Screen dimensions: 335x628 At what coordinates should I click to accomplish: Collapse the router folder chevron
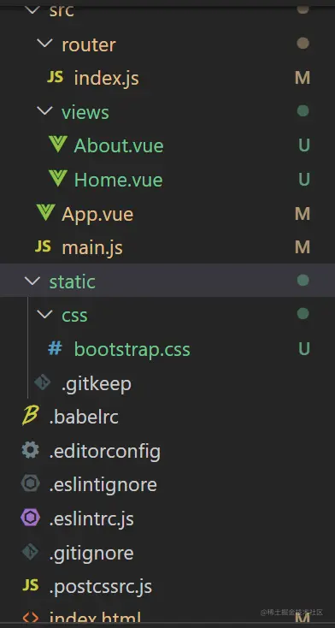point(44,44)
